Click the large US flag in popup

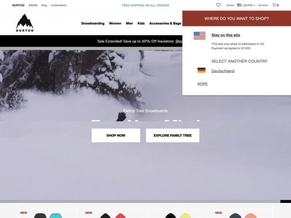pos(199,36)
